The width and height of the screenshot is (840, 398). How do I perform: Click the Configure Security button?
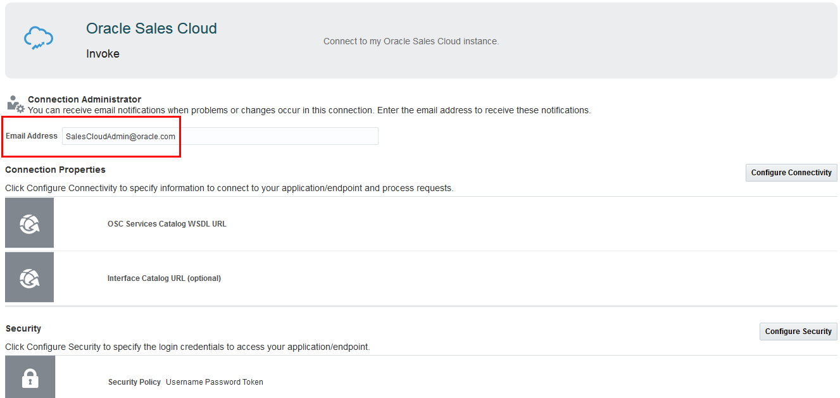click(798, 331)
